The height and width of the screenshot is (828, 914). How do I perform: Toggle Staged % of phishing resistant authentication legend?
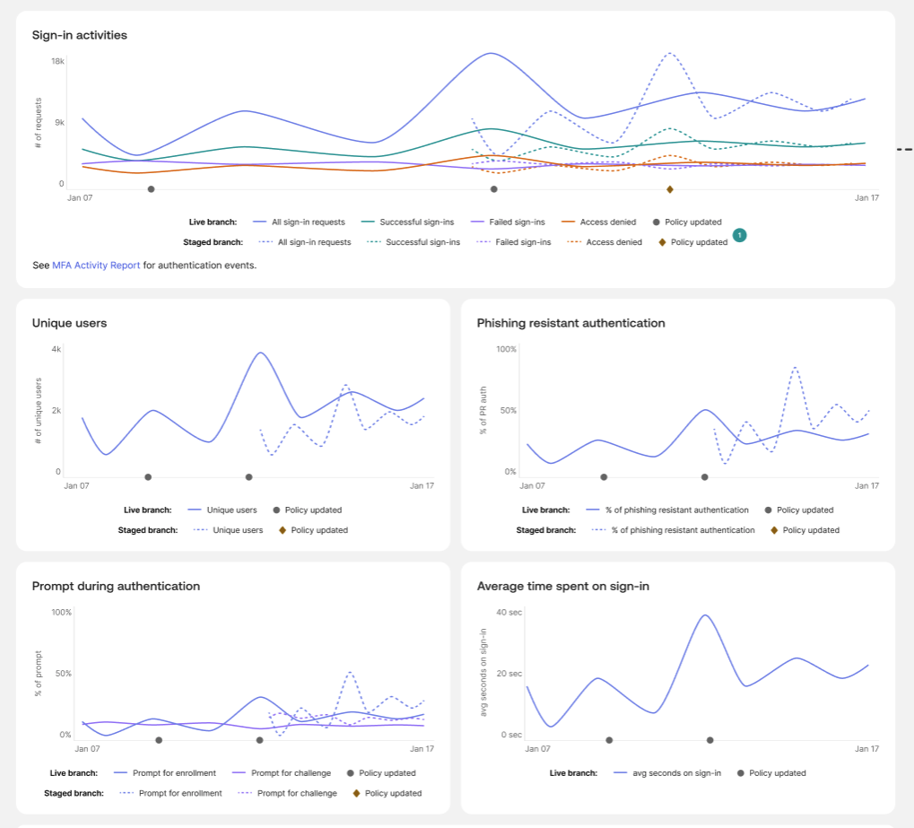pos(674,530)
